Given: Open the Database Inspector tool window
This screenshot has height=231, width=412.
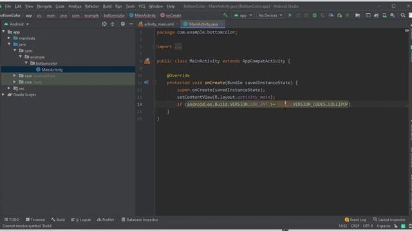Looking at the screenshot, I should [x=140, y=219].
